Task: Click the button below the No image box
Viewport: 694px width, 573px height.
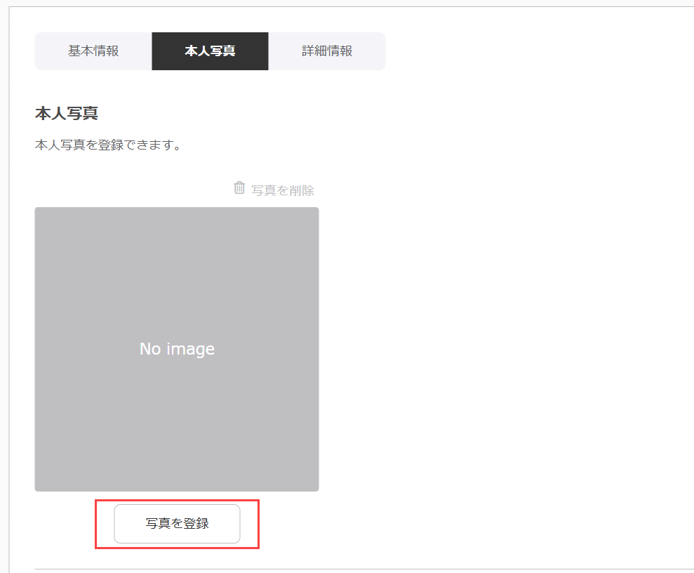Action: point(177,523)
